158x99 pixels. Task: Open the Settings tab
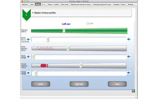131,4
